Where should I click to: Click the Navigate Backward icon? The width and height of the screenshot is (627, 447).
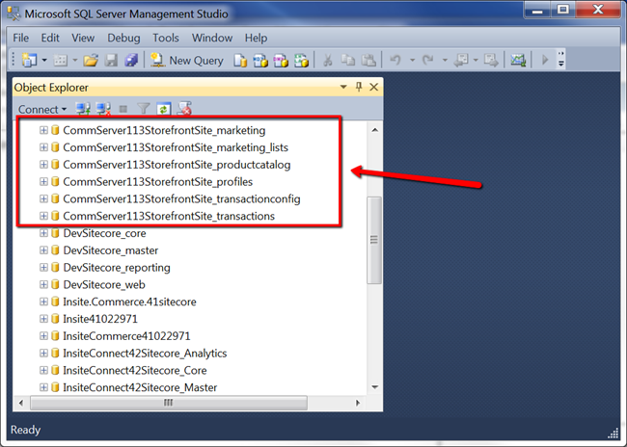462,61
